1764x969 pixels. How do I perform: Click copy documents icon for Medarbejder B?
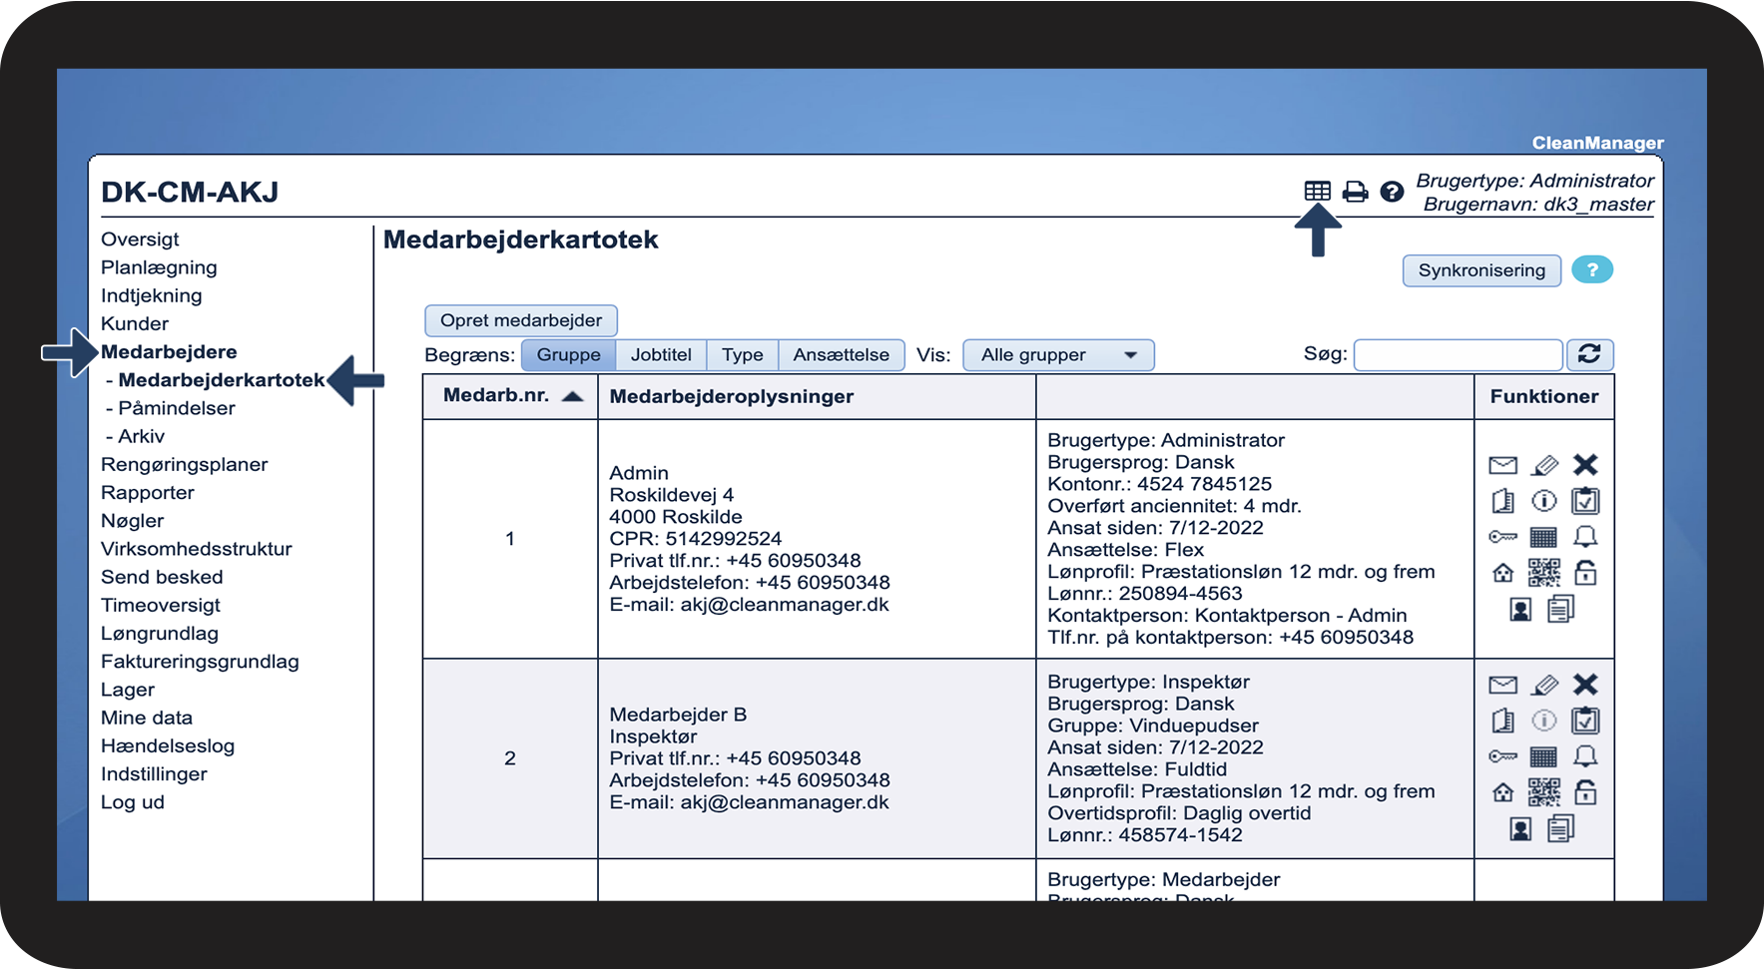[x=1561, y=828]
